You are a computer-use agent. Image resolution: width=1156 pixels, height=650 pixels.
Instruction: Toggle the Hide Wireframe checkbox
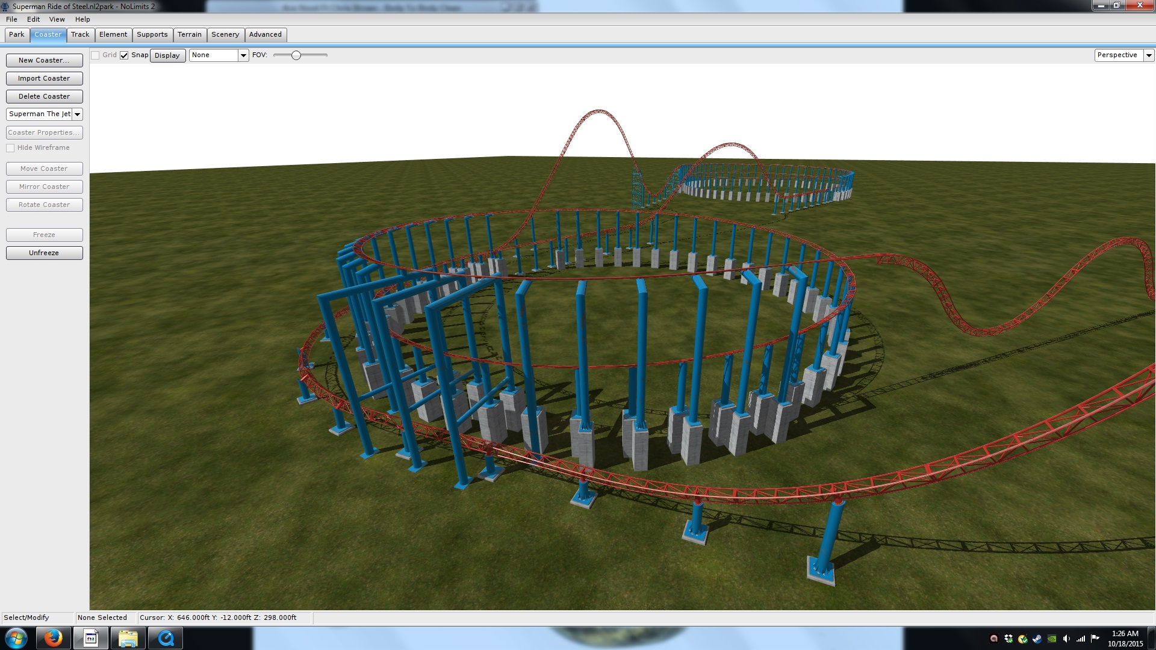click(10, 148)
